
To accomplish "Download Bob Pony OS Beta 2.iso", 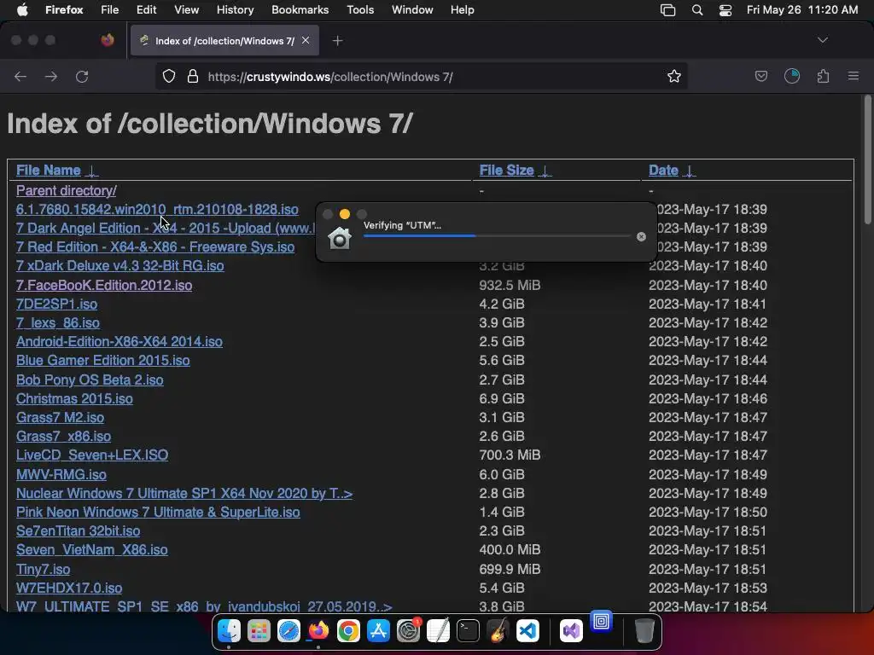I will point(90,380).
